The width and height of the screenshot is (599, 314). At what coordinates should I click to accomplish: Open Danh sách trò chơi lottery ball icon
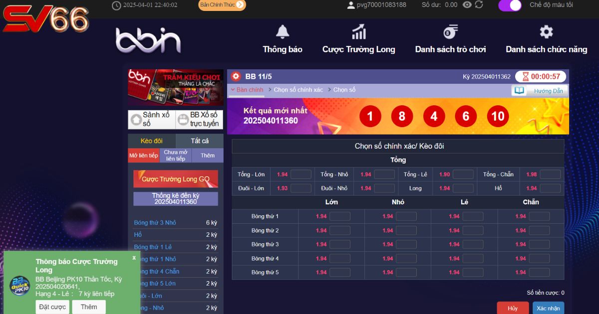[x=450, y=32]
